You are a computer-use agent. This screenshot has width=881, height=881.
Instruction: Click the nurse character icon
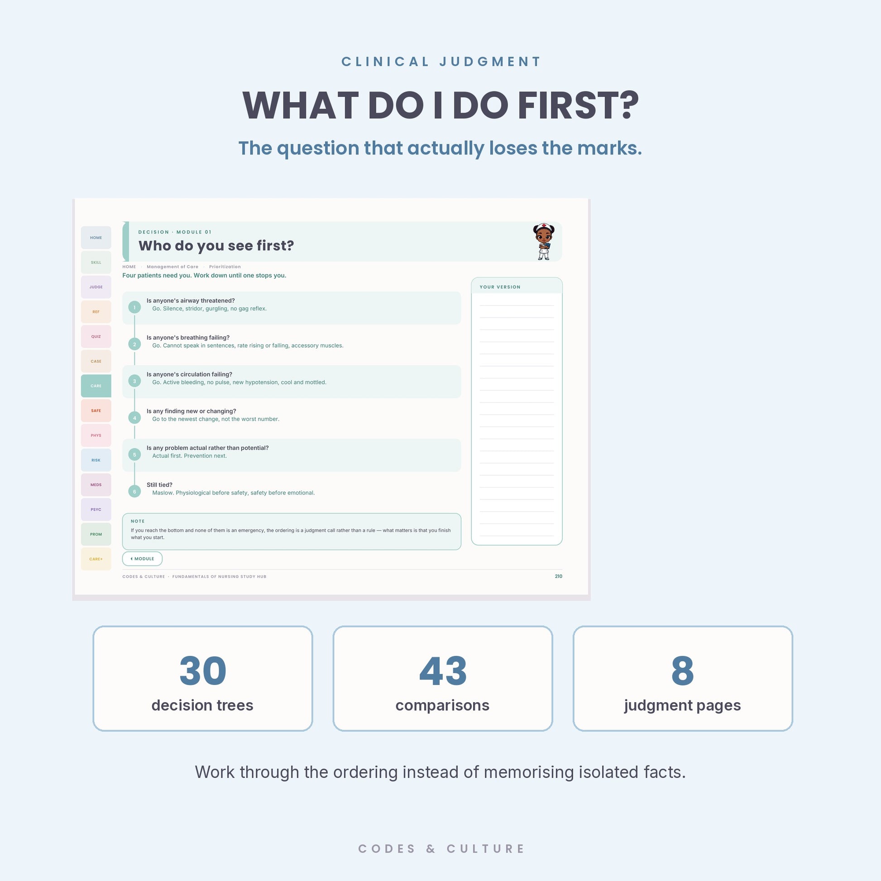[x=544, y=241]
